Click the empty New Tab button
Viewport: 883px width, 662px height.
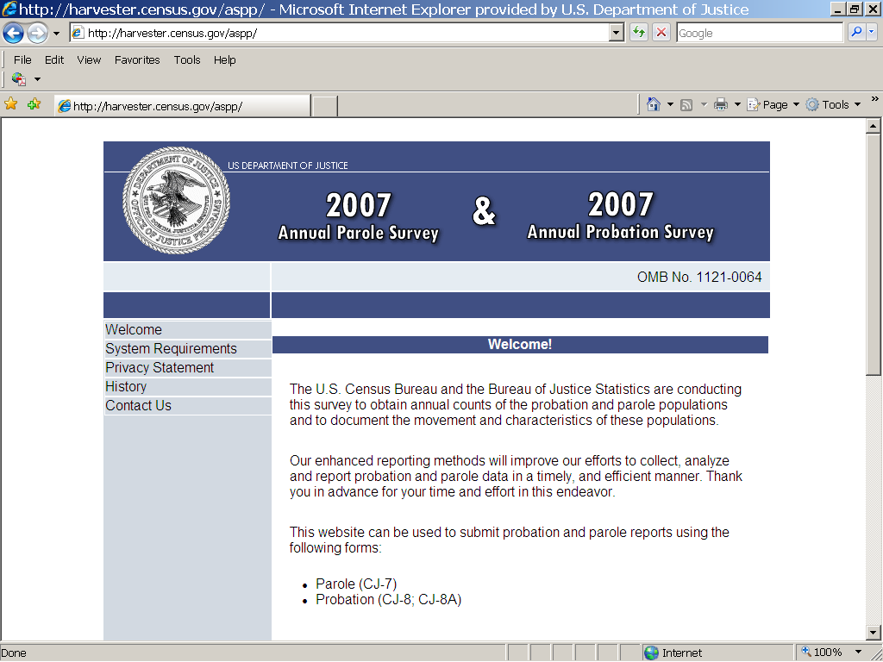tap(325, 106)
